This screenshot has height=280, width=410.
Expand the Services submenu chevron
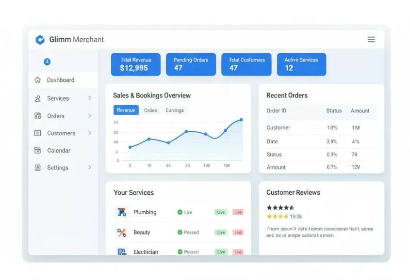coord(90,98)
